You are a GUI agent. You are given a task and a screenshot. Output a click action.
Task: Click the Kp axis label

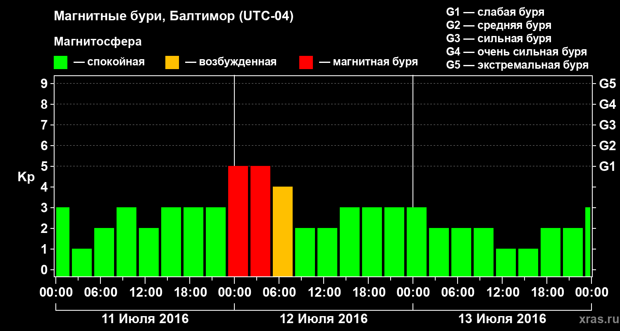click(26, 177)
